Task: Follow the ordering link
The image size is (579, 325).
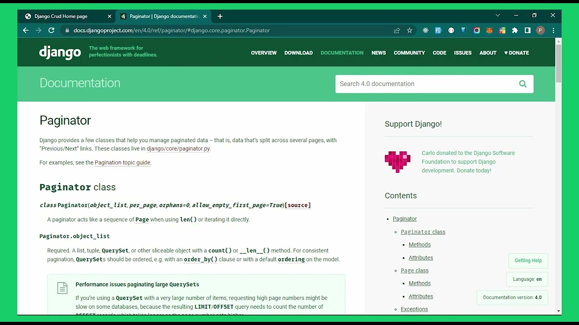Action: tap(291, 259)
